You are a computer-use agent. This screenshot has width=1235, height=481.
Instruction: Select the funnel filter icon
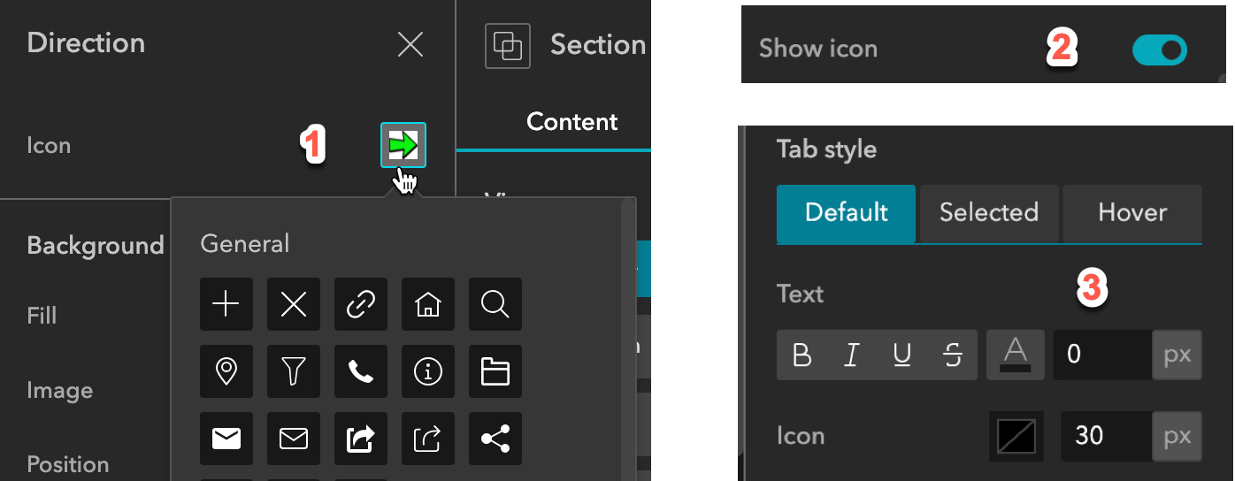pos(294,371)
